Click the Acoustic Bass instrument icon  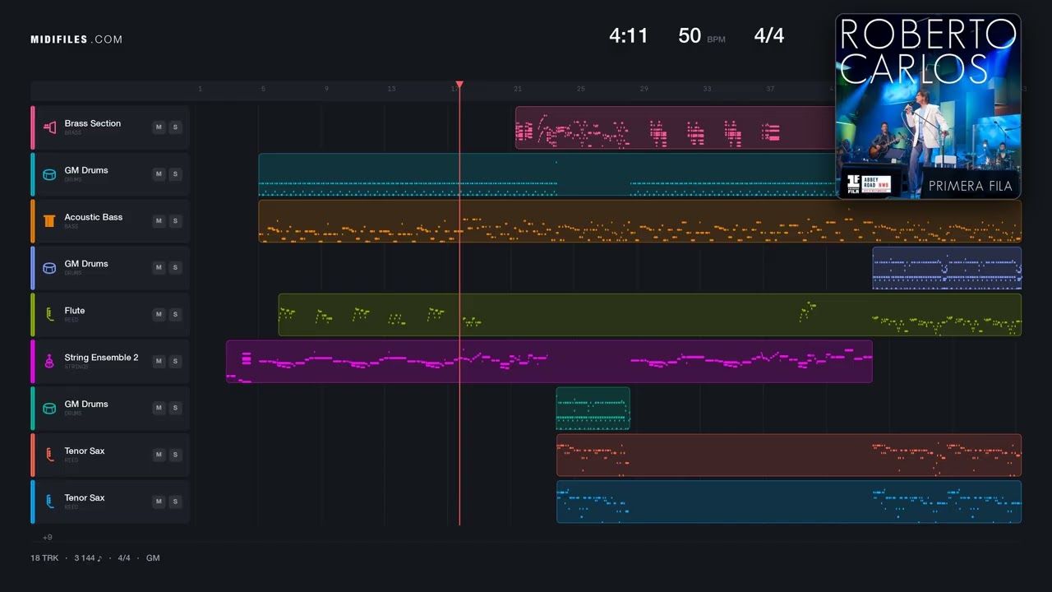pos(49,221)
